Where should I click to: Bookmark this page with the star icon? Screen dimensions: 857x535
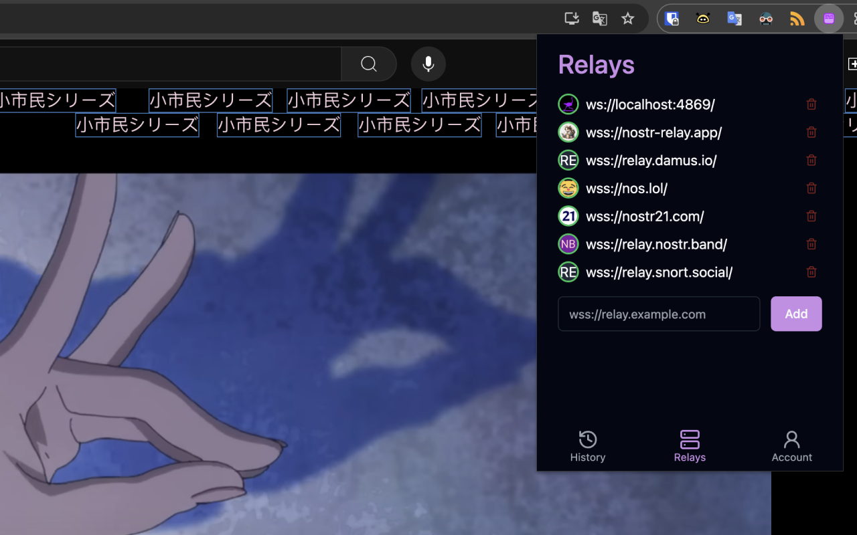627,19
